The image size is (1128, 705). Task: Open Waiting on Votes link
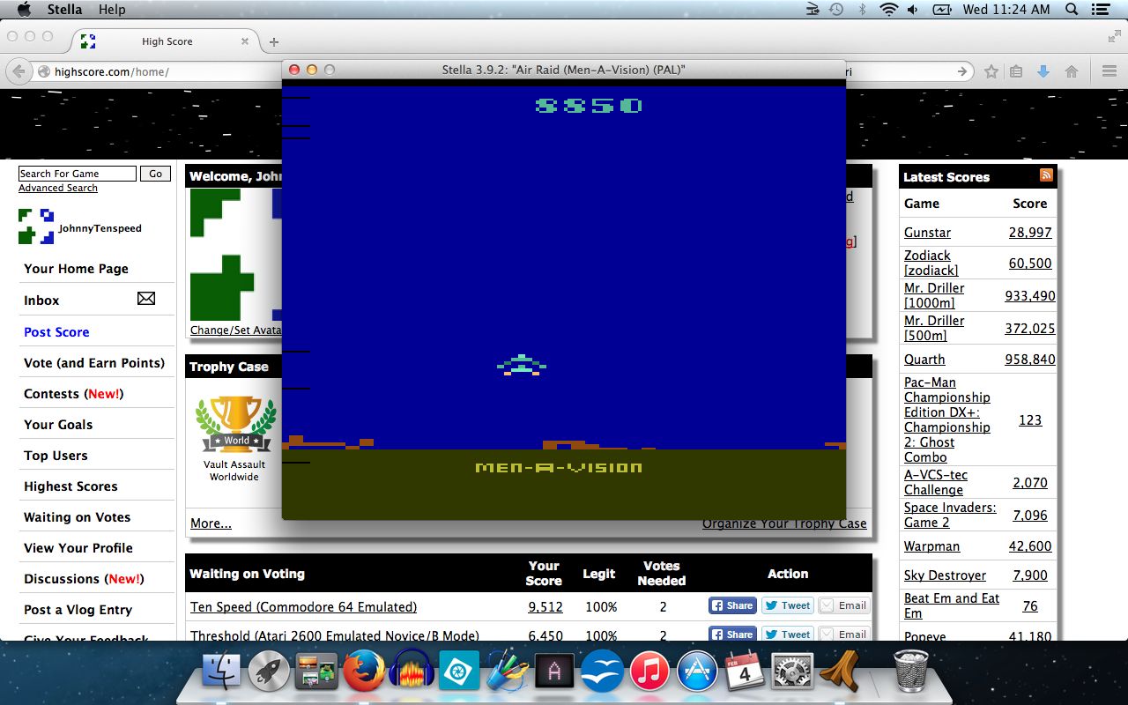(x=77, y=517)
